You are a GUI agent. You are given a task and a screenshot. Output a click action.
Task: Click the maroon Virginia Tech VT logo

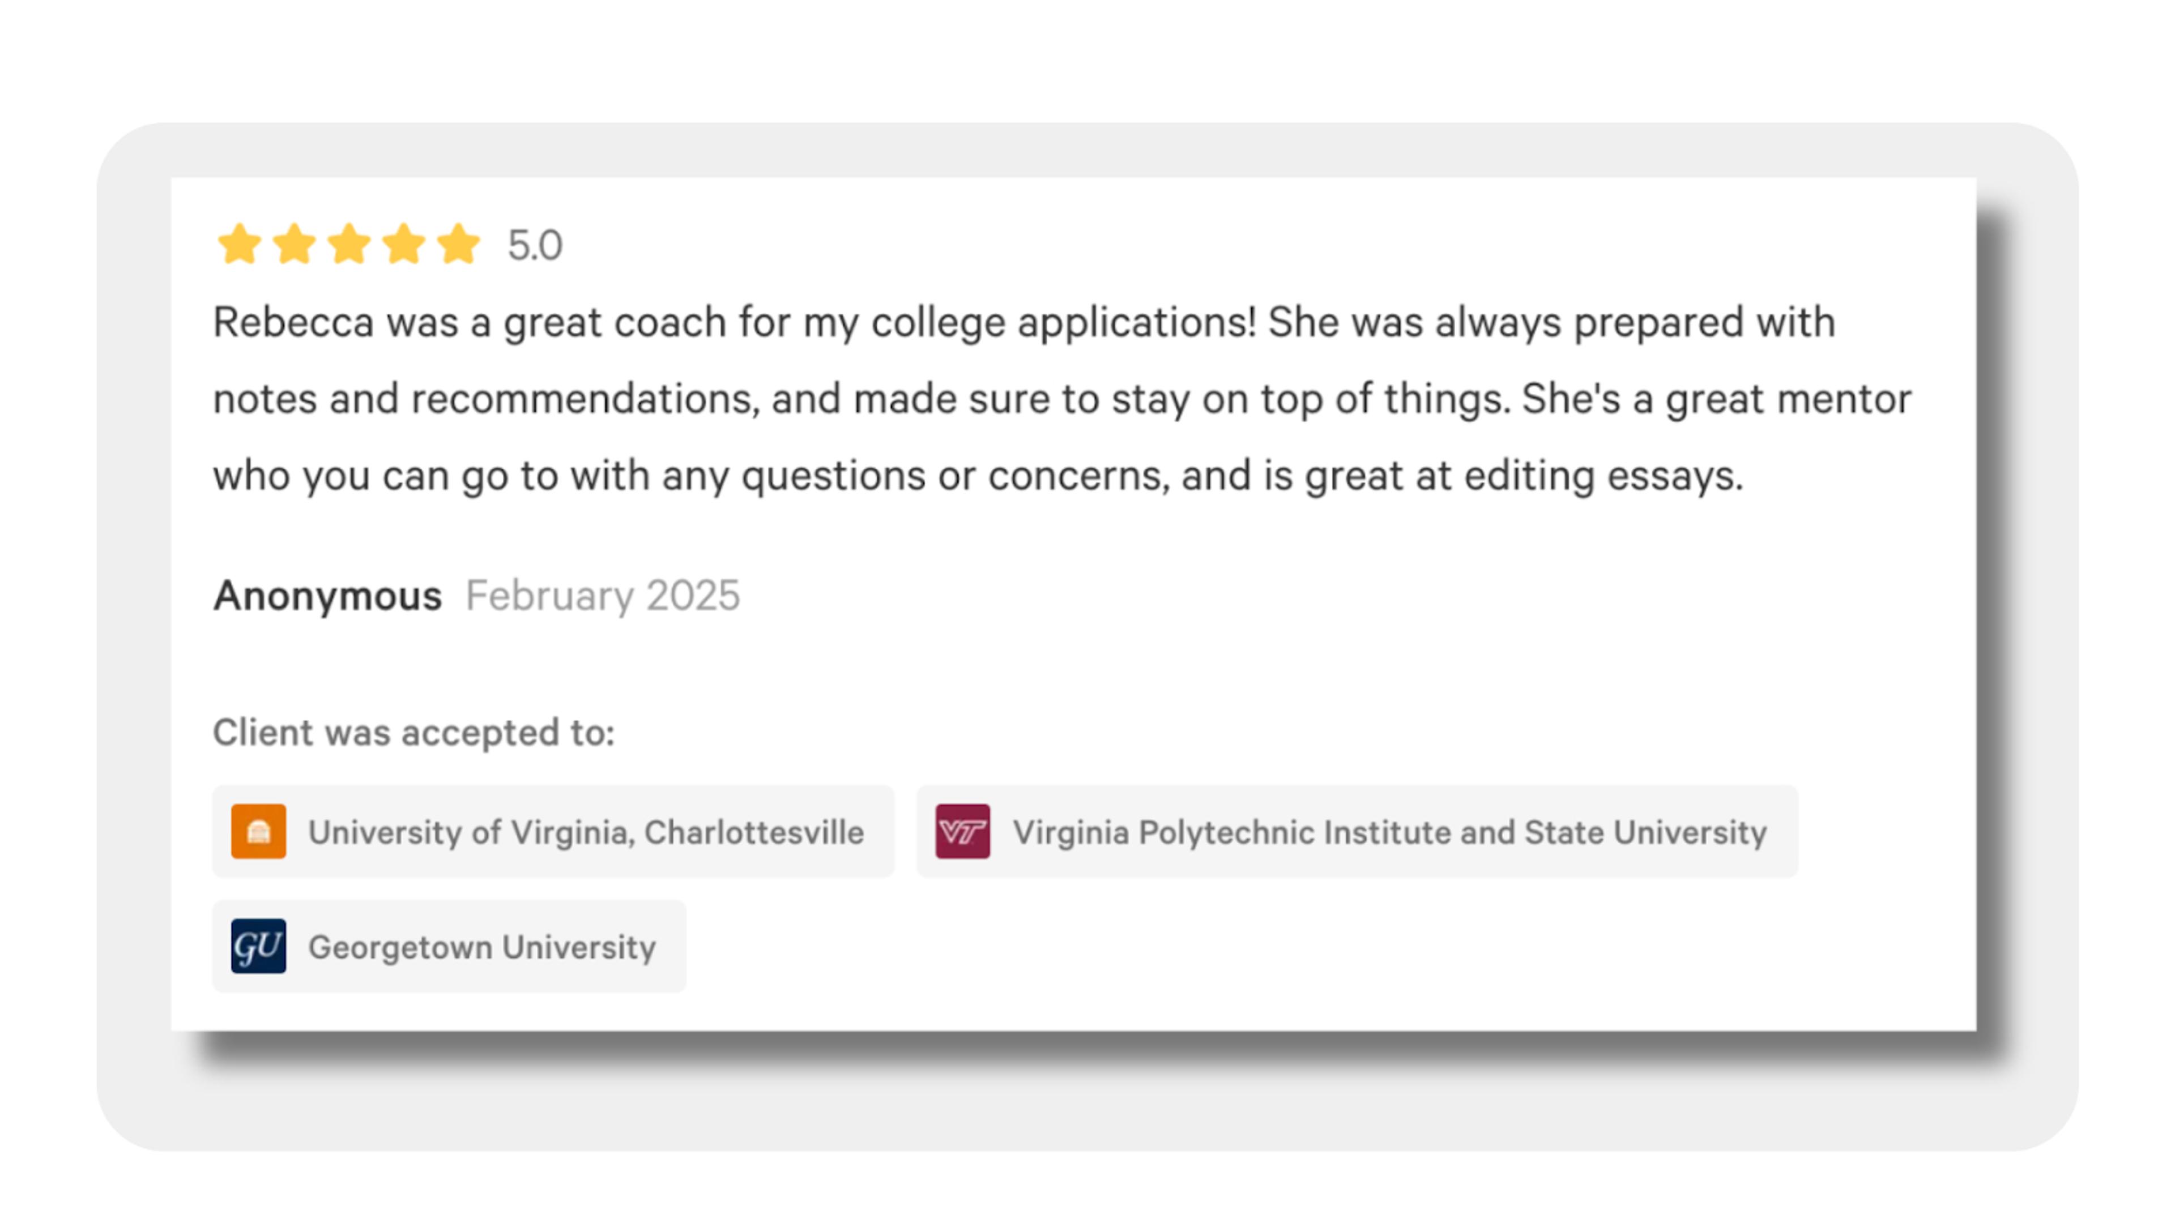point(962,831)
